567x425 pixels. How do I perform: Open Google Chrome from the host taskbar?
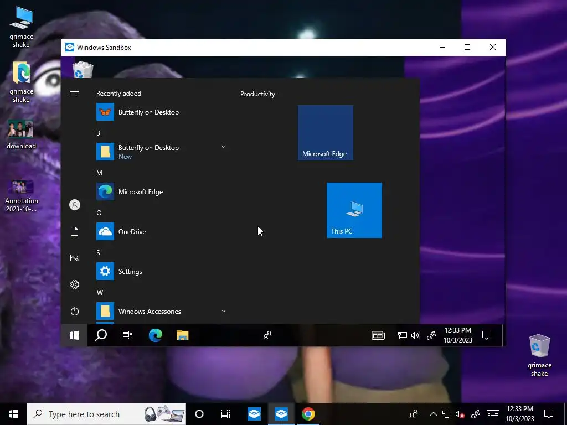308,414
